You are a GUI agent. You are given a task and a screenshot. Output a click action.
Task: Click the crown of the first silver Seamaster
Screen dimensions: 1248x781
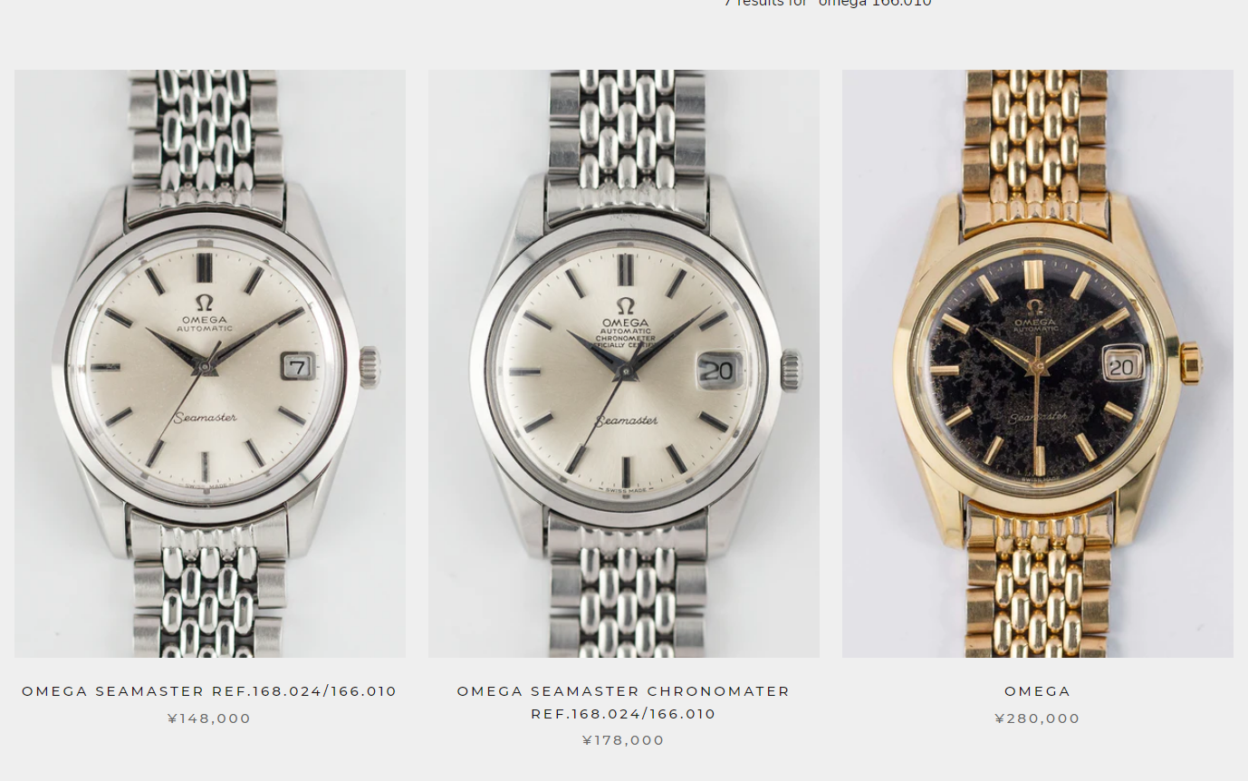[370, 368]
